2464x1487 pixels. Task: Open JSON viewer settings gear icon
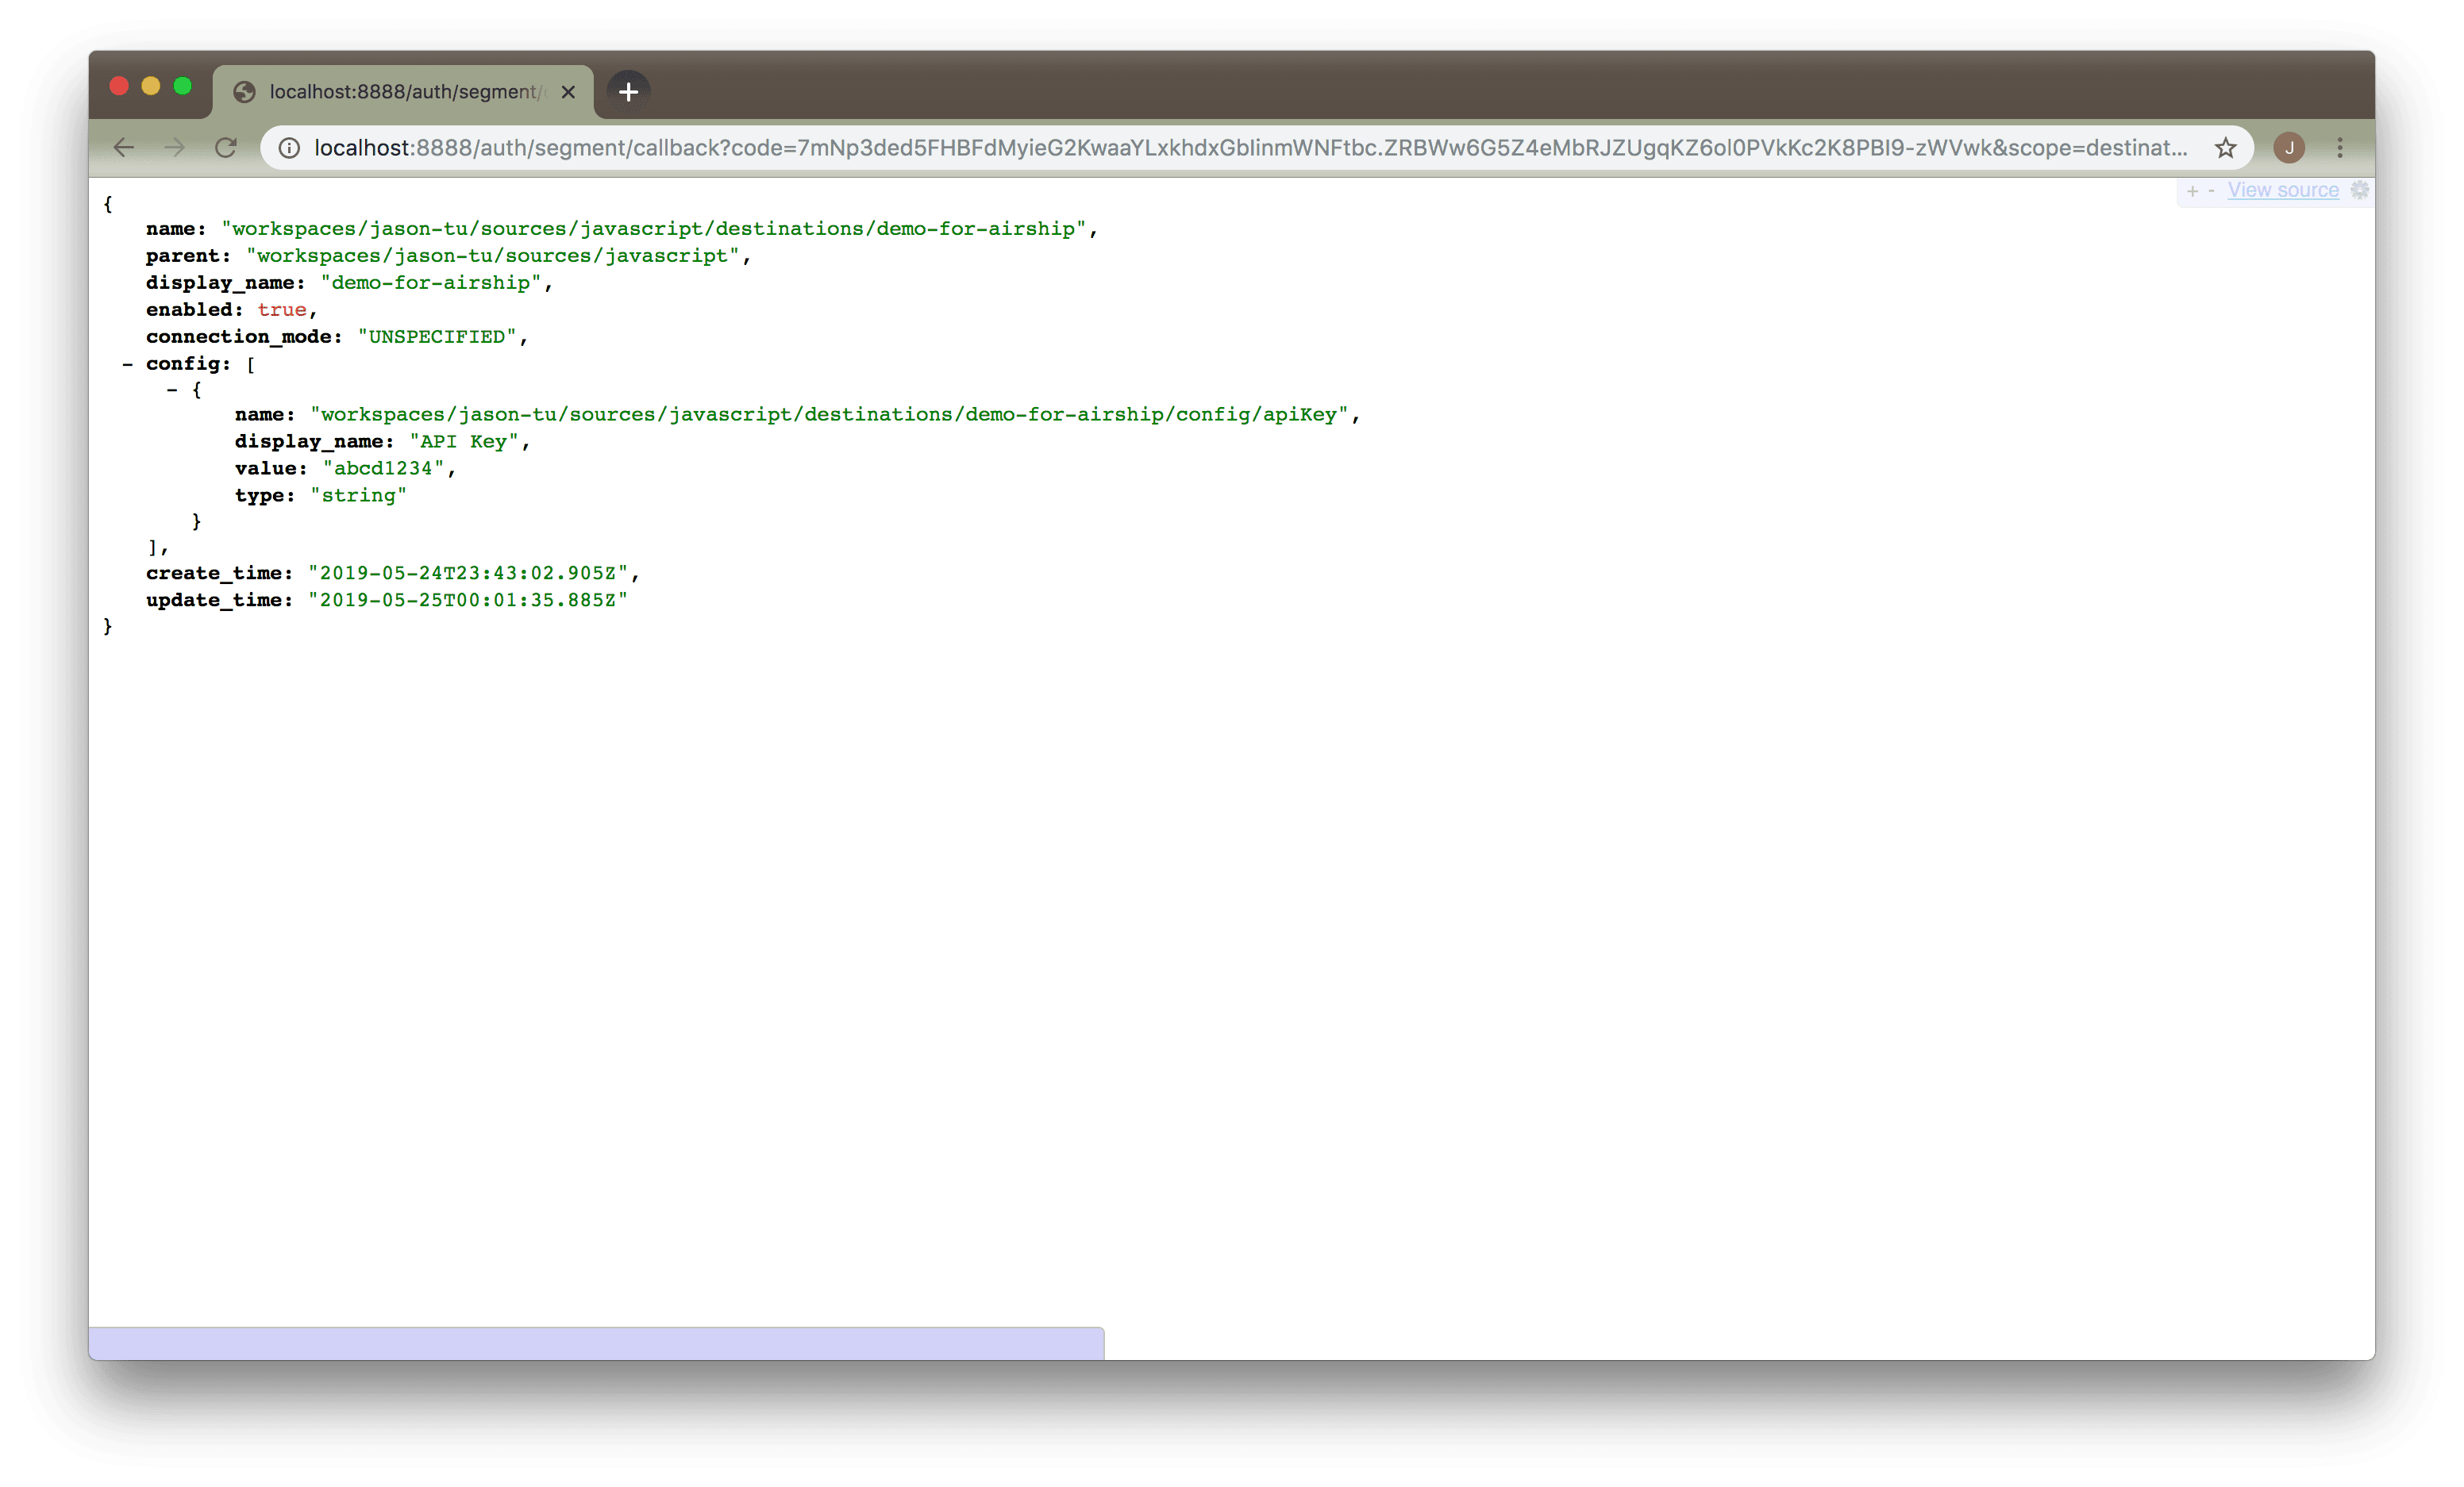[x=2359, y=190]
